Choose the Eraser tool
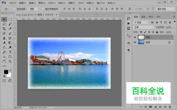177x110 pixels. coord(4,43)
